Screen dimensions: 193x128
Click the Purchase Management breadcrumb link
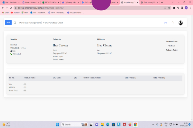coord(30,23)
